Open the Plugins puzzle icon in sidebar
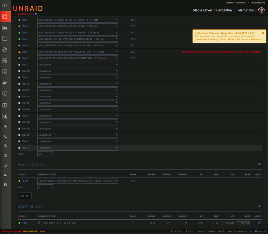The height and width of the screenshot is (234, 268). [x=5, y=61]
